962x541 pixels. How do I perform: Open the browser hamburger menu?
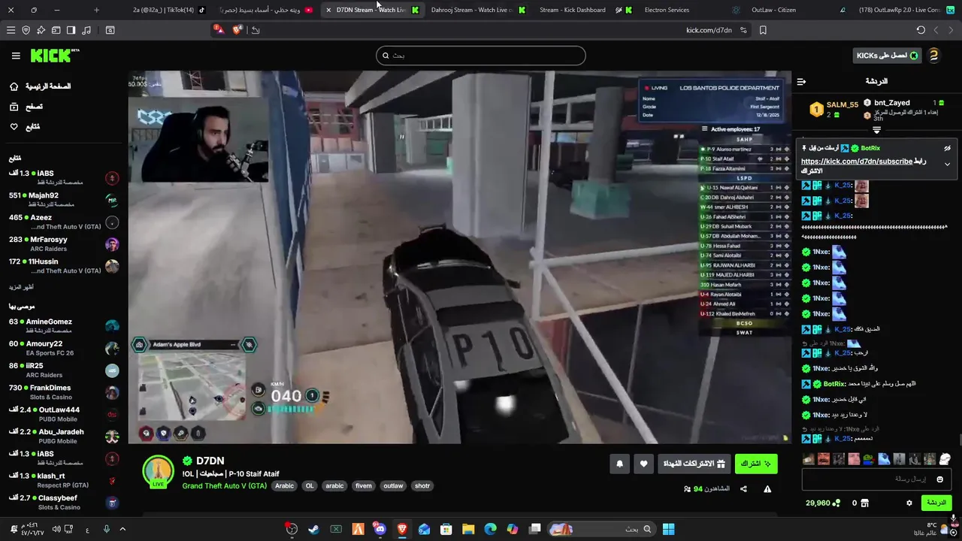[x=11, y=30]
